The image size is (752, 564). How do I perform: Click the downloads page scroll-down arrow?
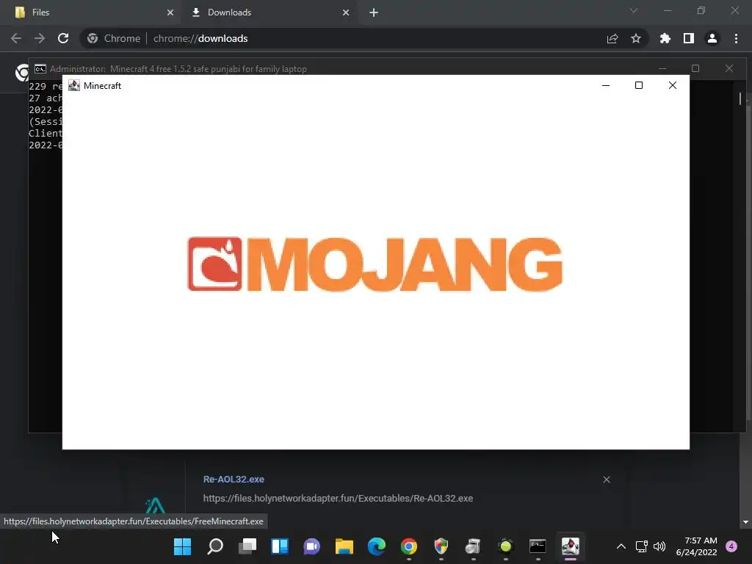click(x=746, y=522)
